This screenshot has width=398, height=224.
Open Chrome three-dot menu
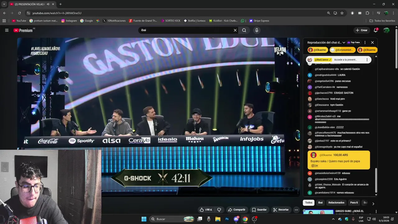coord(393,13)
